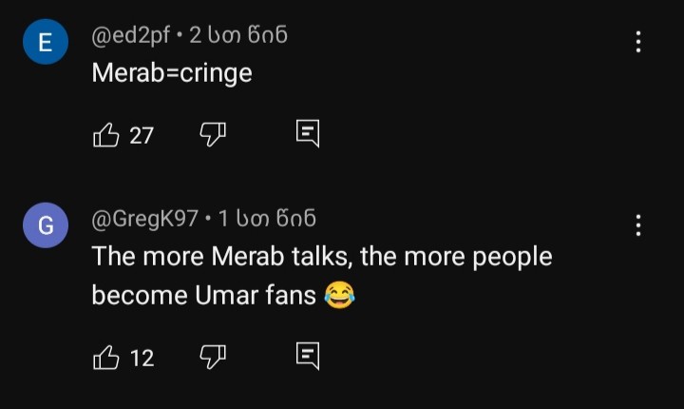Viewport: 684px width, 409px height.
Task: Open more options for @GregK97 comment
Action: (638, 225)
